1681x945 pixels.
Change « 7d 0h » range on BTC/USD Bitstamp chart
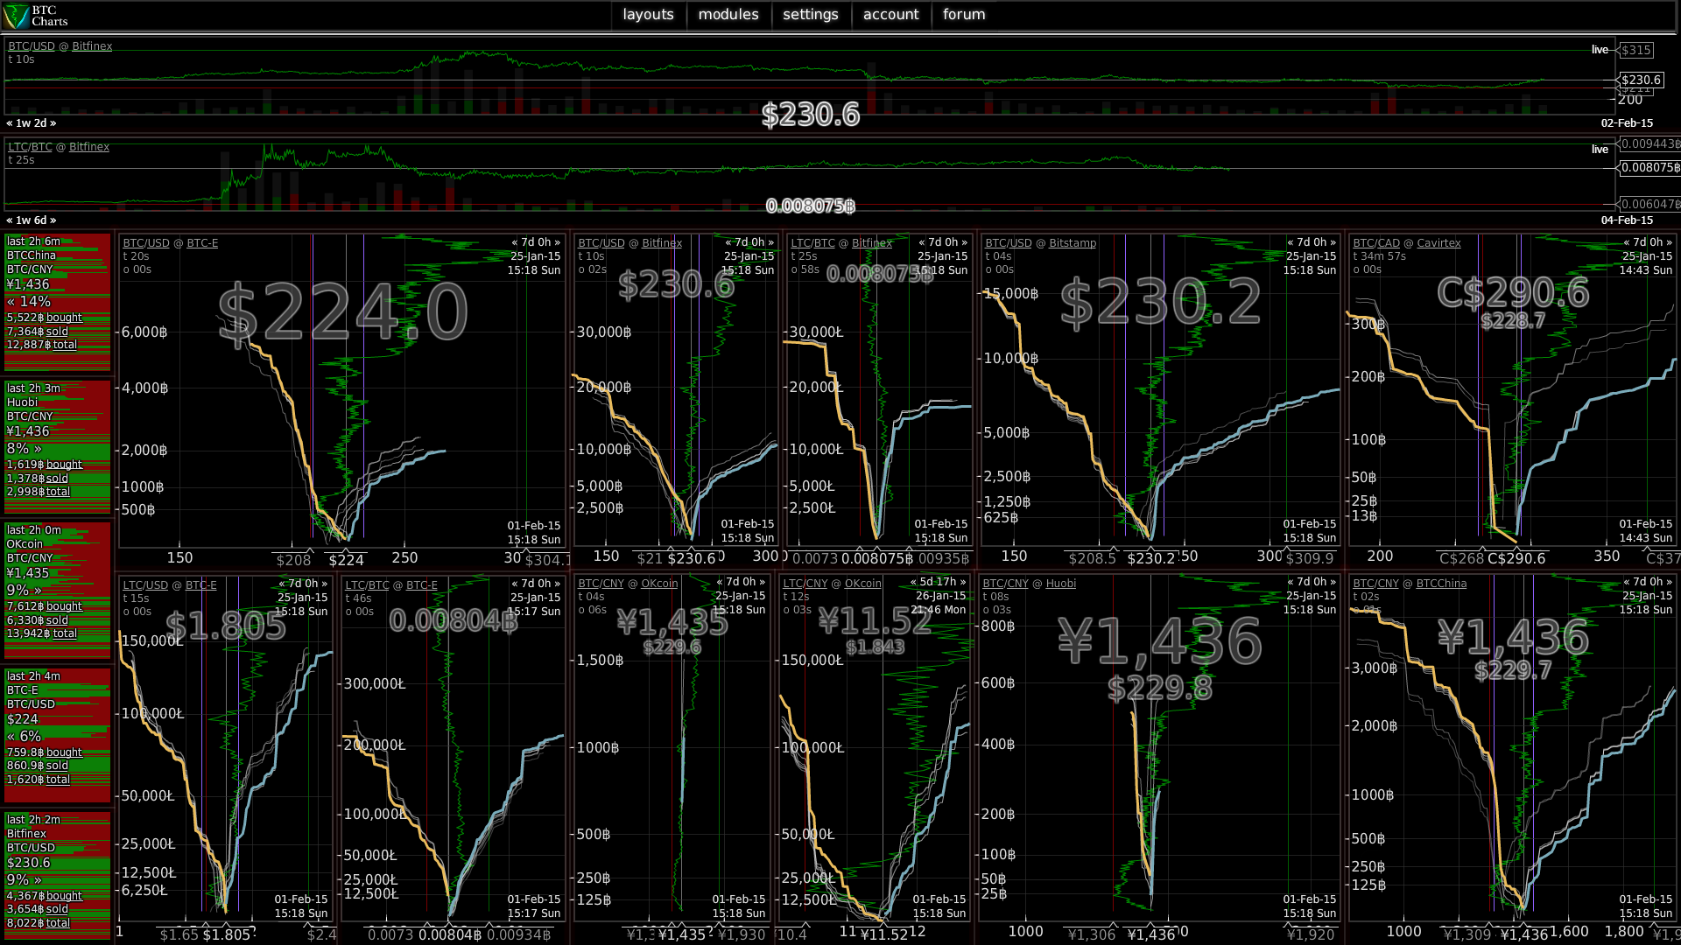pos(1312,242)
